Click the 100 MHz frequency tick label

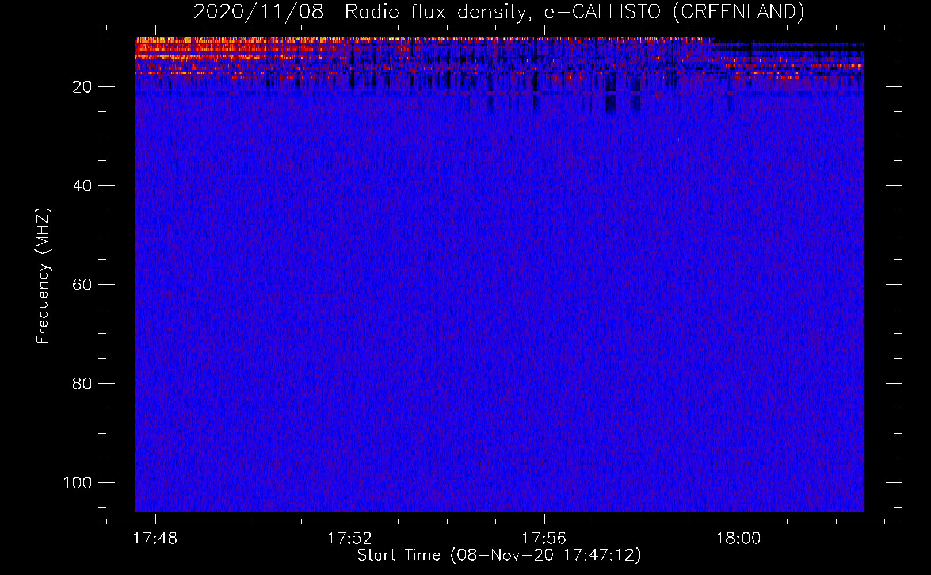[x=78, y=482]
